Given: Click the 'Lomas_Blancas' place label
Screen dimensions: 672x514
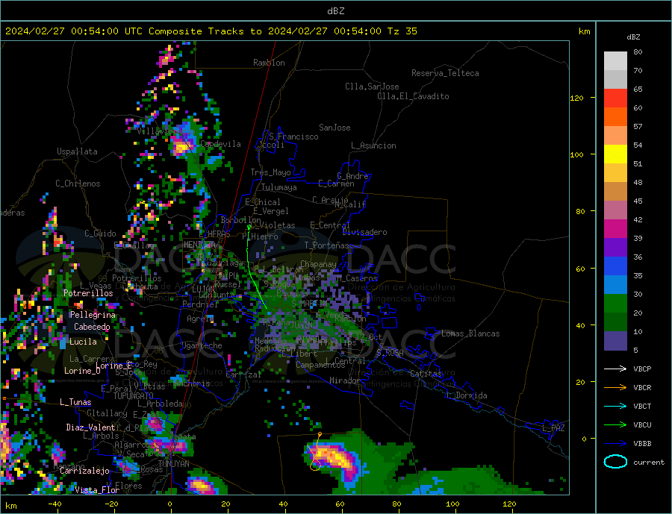Looking at the screenshot, I should point(470,333).
